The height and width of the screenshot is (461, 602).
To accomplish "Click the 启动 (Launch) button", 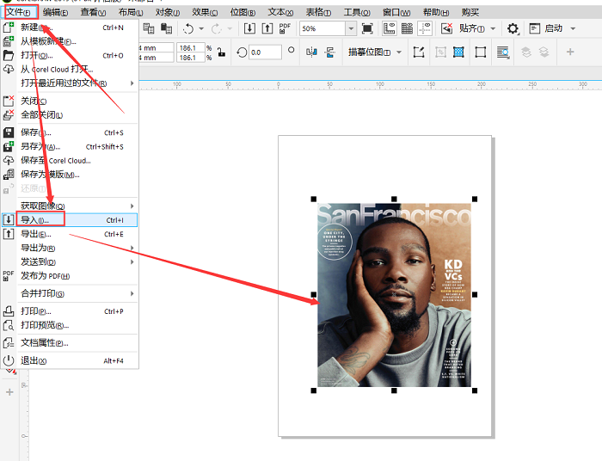I will pos(554,28).
